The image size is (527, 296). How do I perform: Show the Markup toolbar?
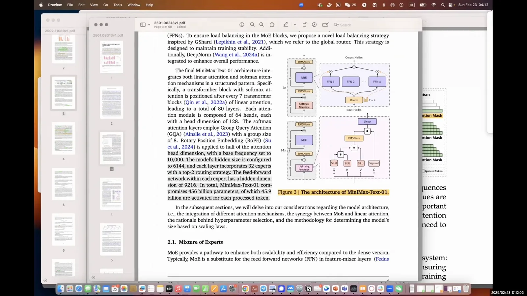tap(315, 25)
